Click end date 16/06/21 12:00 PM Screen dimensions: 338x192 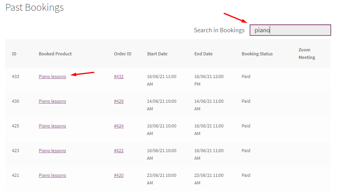209,80
